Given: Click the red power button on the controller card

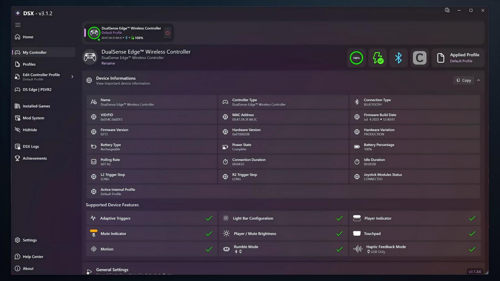Looking at the screenshot, I should [168, 33].
